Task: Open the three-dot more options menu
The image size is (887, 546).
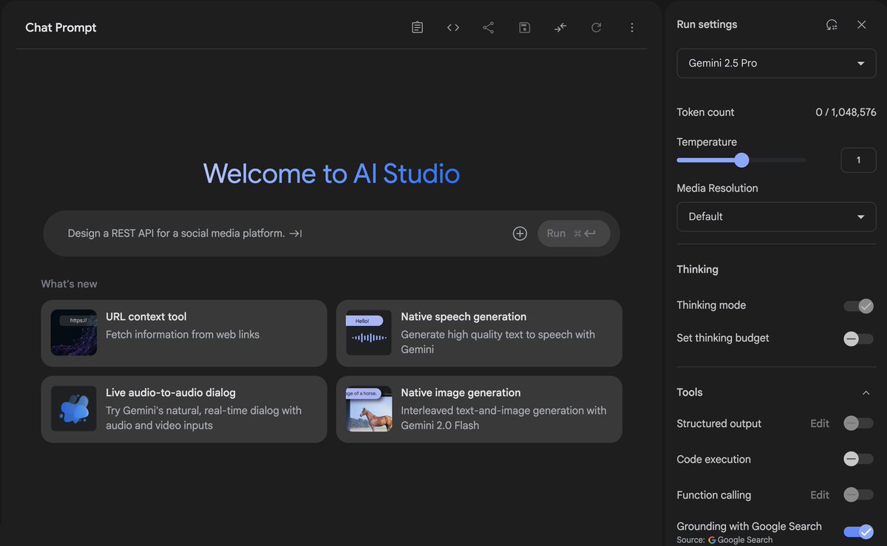Action: point(632,27)
